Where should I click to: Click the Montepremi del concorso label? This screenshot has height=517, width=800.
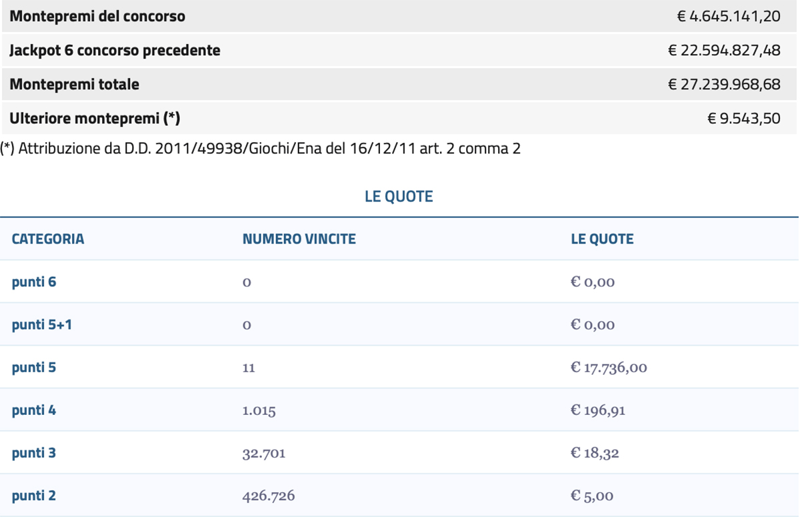pyautogui.click(x=97, y=16)
